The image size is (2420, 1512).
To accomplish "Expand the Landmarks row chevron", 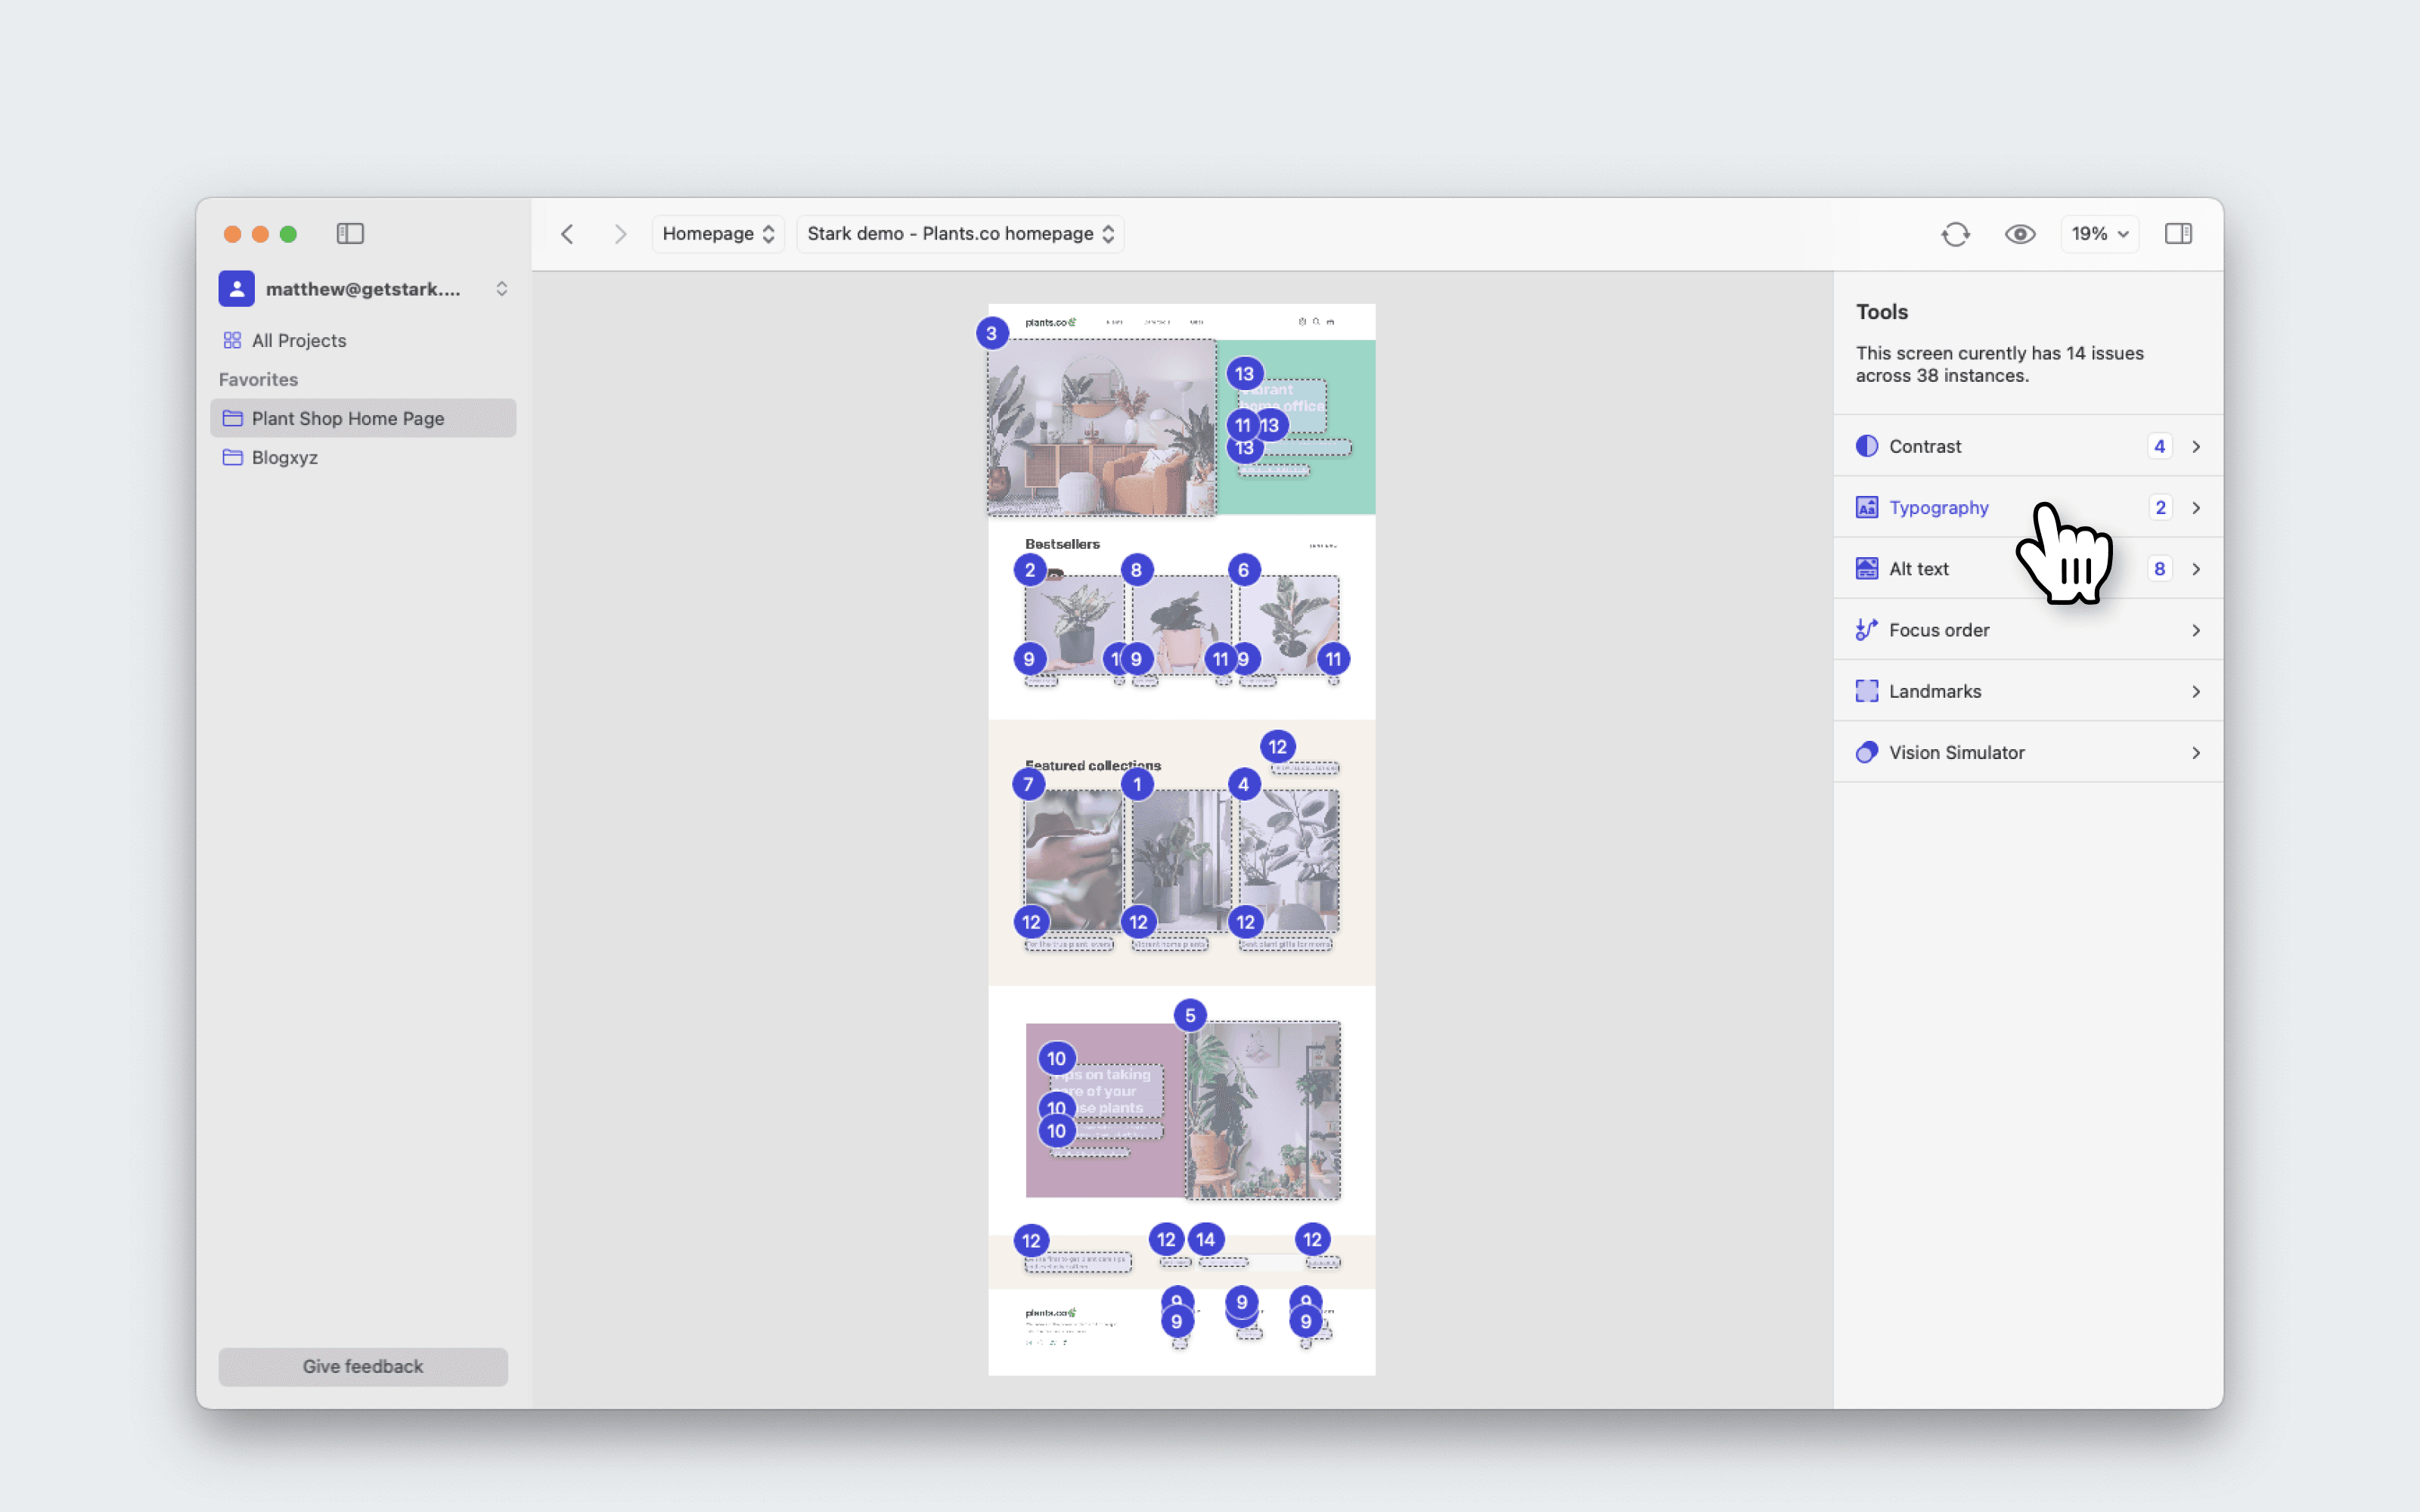I will pos(2196,691).
